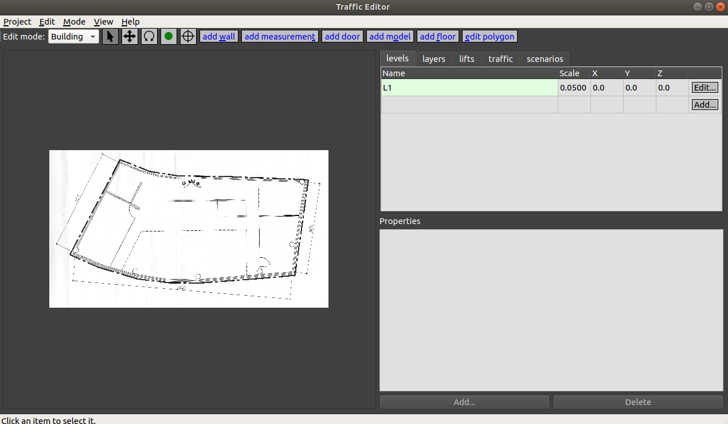Switch to the layers tab
728x424 pixels.
[434, 58]
